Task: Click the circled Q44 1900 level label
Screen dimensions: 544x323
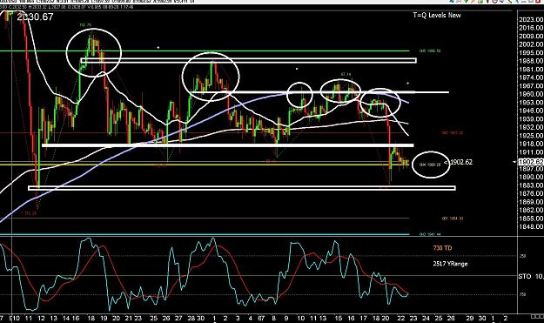Action: point(430,165)
